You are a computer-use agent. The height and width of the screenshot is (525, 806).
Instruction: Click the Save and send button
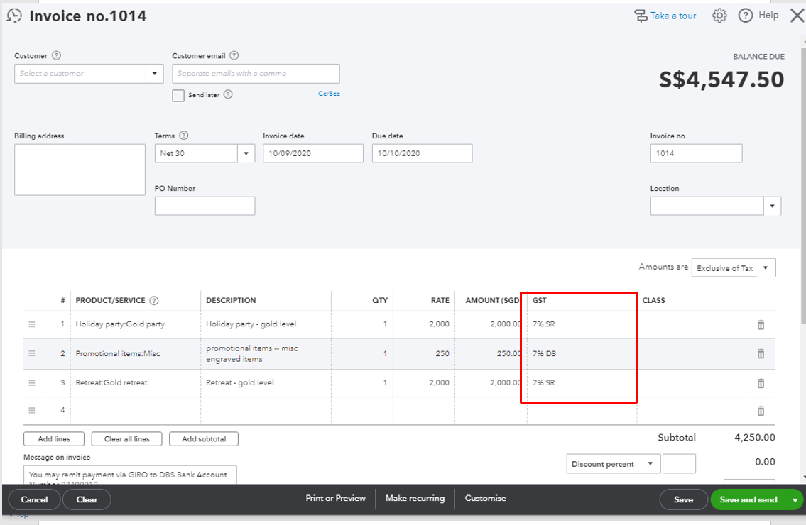(749, 499)
